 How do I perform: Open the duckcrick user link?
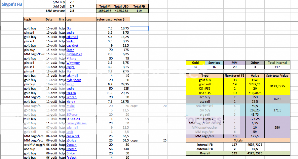73,136
